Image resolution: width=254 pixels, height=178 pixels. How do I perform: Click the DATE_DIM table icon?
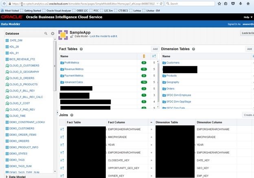point(7,40)
